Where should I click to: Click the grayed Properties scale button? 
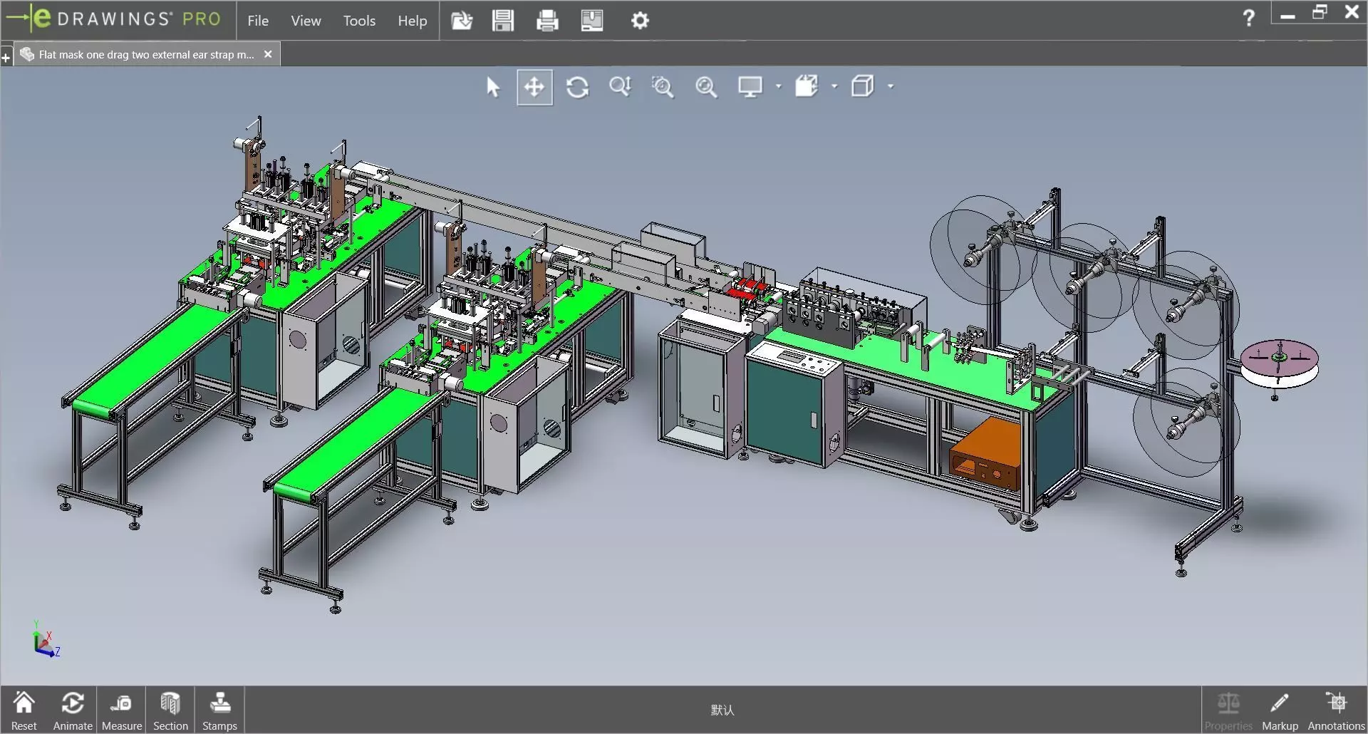point(1228,710)
